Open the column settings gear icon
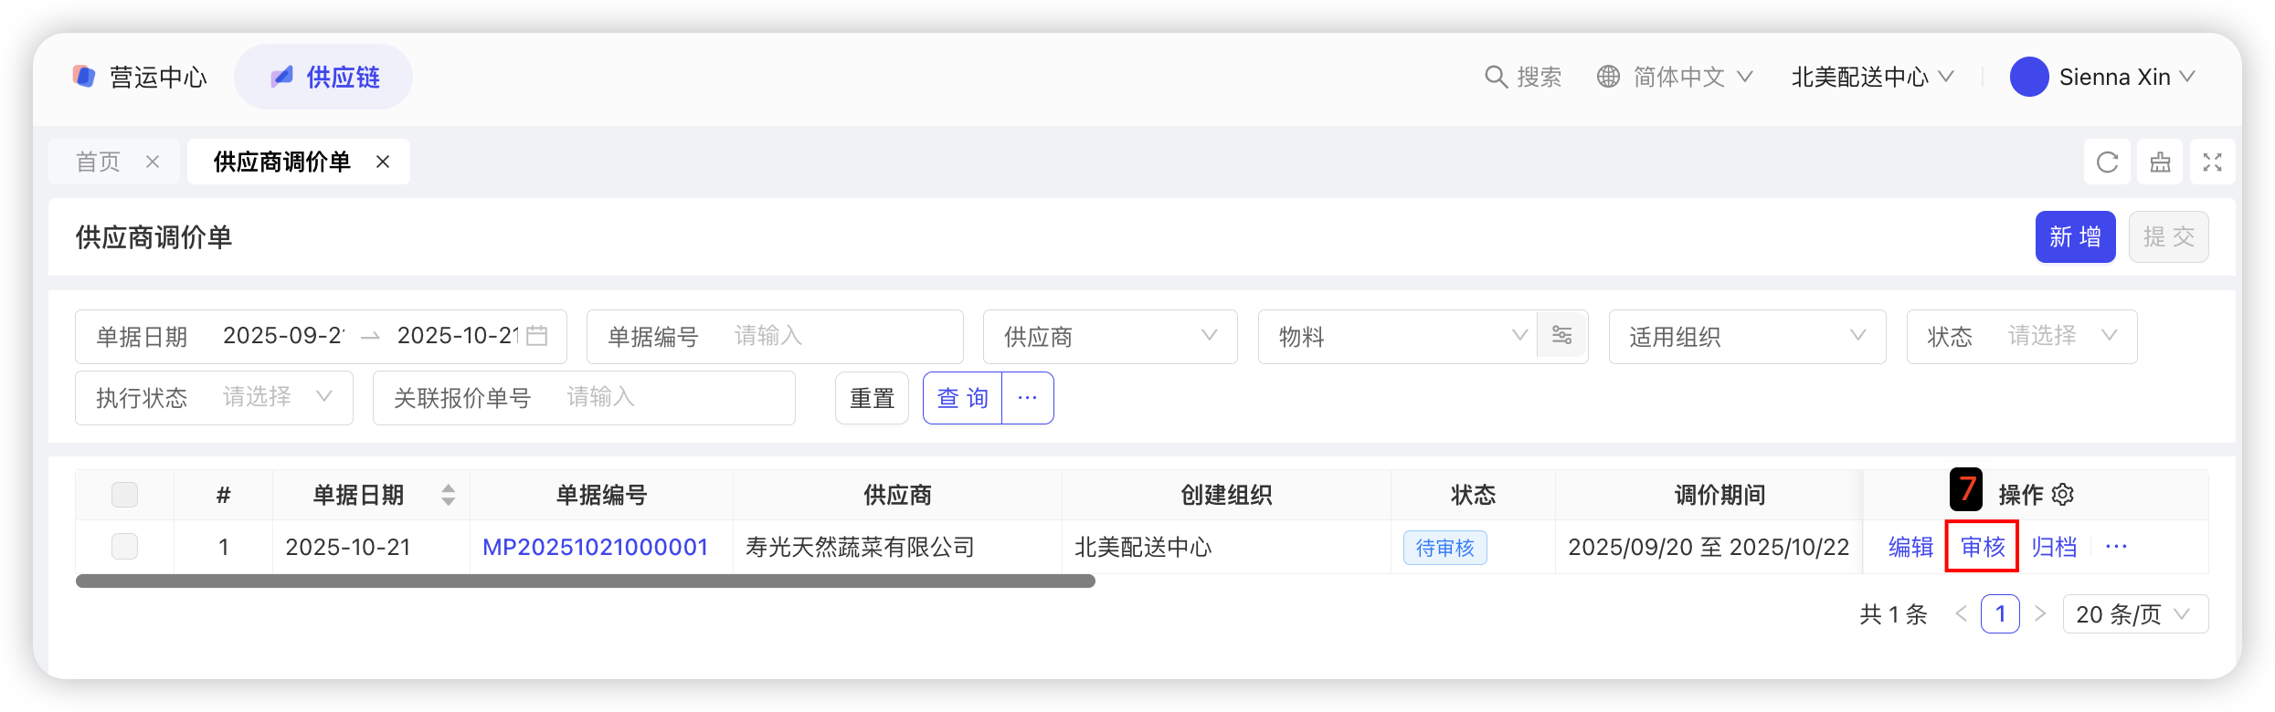Viewport: 2275px width, 712px height. 2063,495
